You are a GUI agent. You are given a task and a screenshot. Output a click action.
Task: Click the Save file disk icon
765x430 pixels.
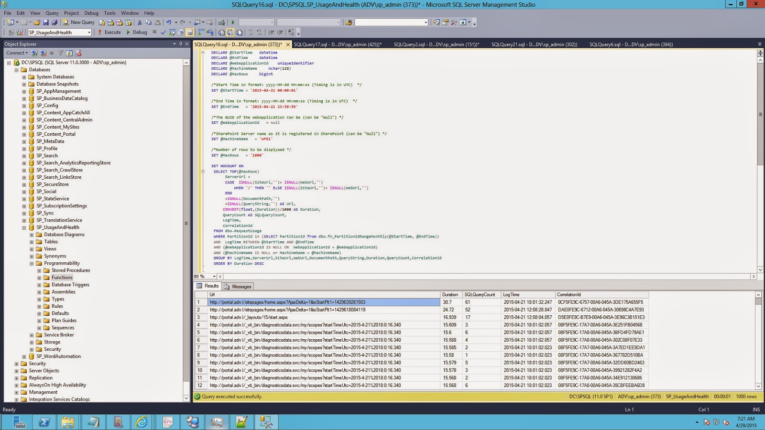pos(46,22)
